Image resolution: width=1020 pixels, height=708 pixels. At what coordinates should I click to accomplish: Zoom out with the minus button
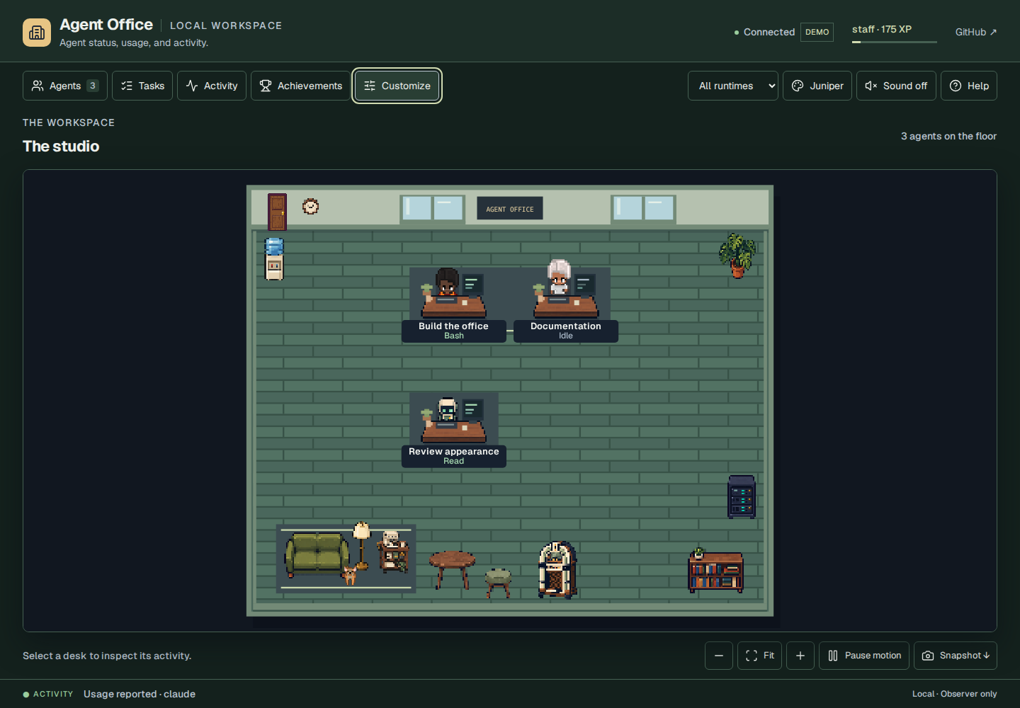pos(719,656)
